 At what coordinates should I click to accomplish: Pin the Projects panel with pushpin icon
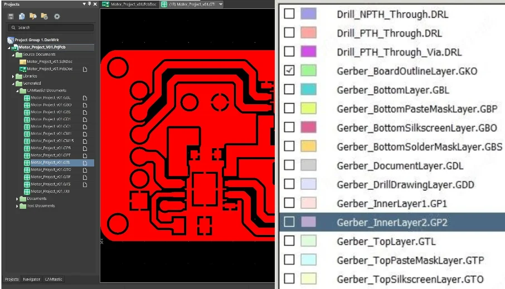89,4
